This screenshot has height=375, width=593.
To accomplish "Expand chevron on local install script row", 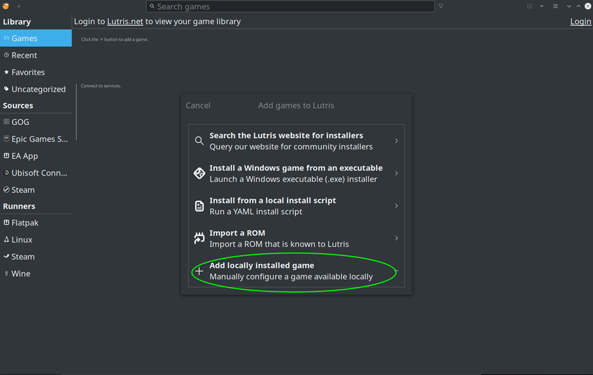I will coord(397,206).
